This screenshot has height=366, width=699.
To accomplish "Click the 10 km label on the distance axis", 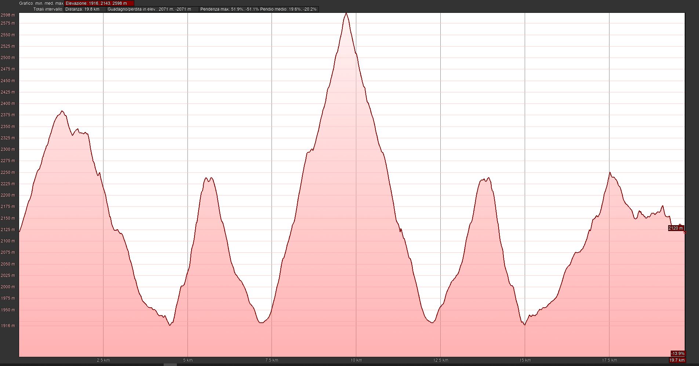I will [x=356, y=360].
